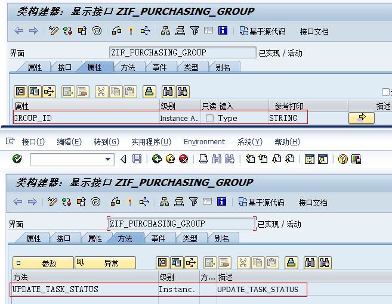392x304 pixels.
Task: Click the Generate Shortcut icon
Action: [x=323, y=159]
